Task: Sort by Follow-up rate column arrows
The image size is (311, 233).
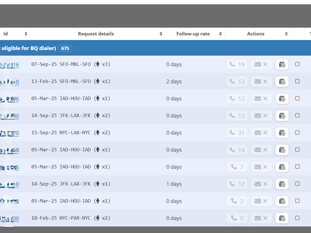Action: (x=220, y=34)
